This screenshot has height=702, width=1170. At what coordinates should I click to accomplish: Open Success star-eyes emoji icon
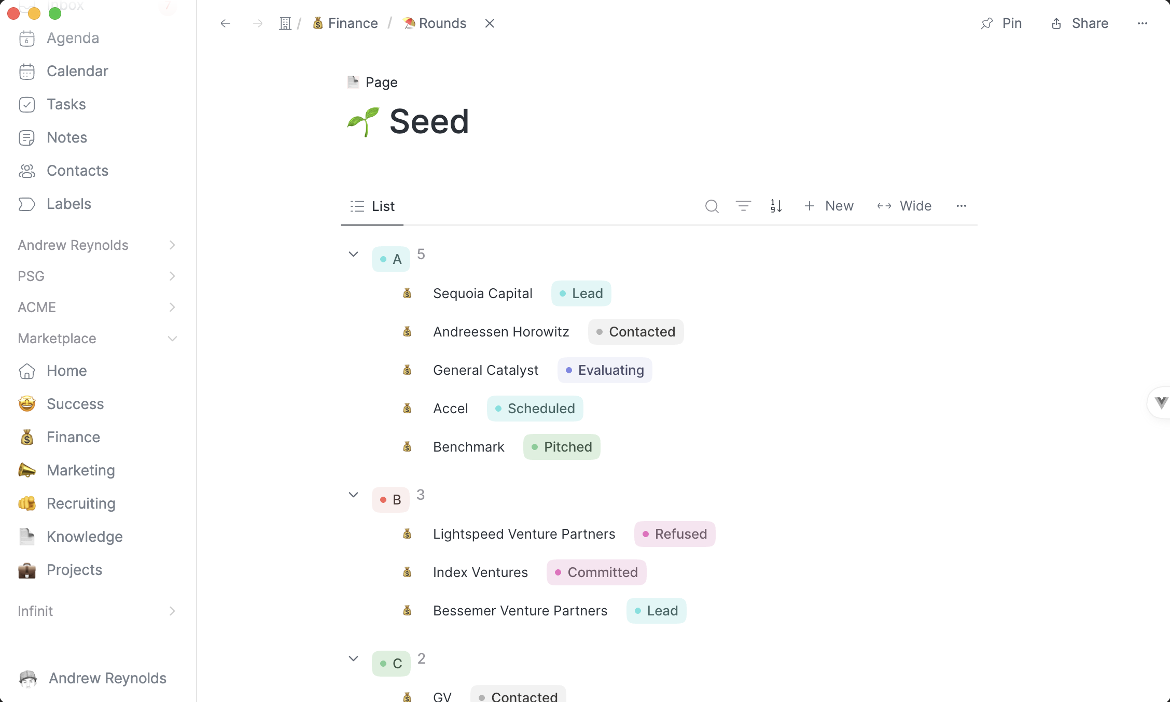[27, 404]
